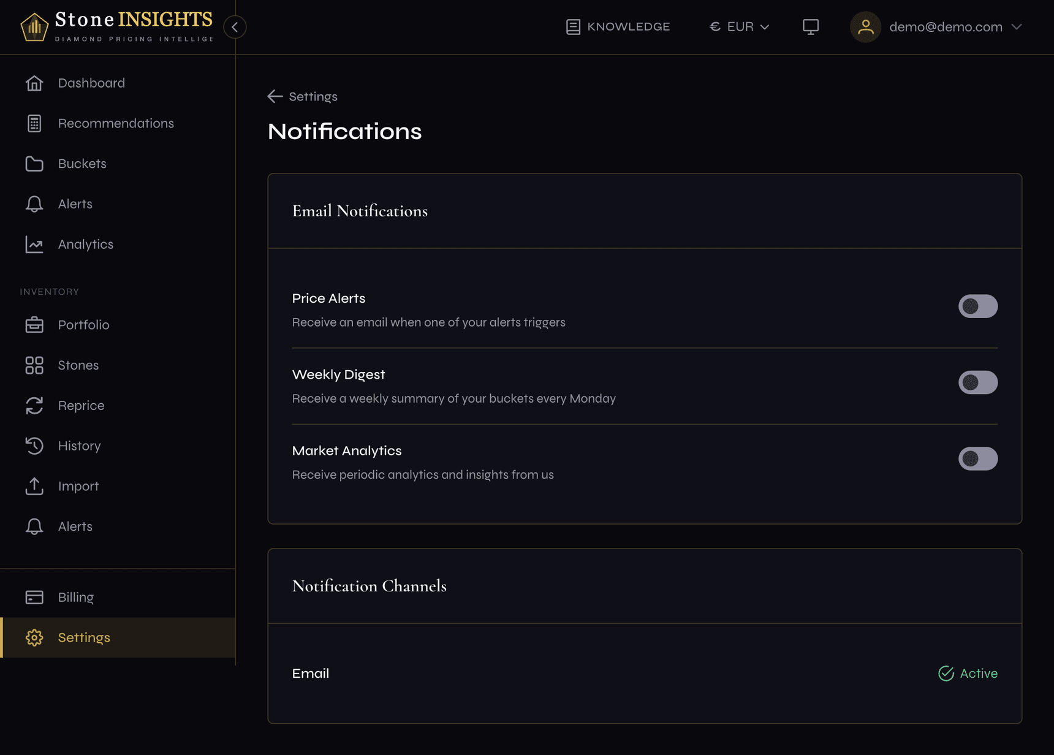Open Portfolio under Inventory
The height and width of the screenshot is (755, 1054).
click(x=84, y=325)
